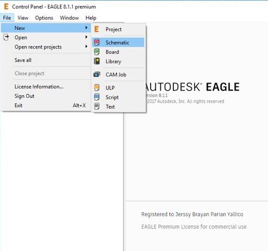Viewport: 268px width, 251px height.
Task: Create a new Library
Action: 118,61
